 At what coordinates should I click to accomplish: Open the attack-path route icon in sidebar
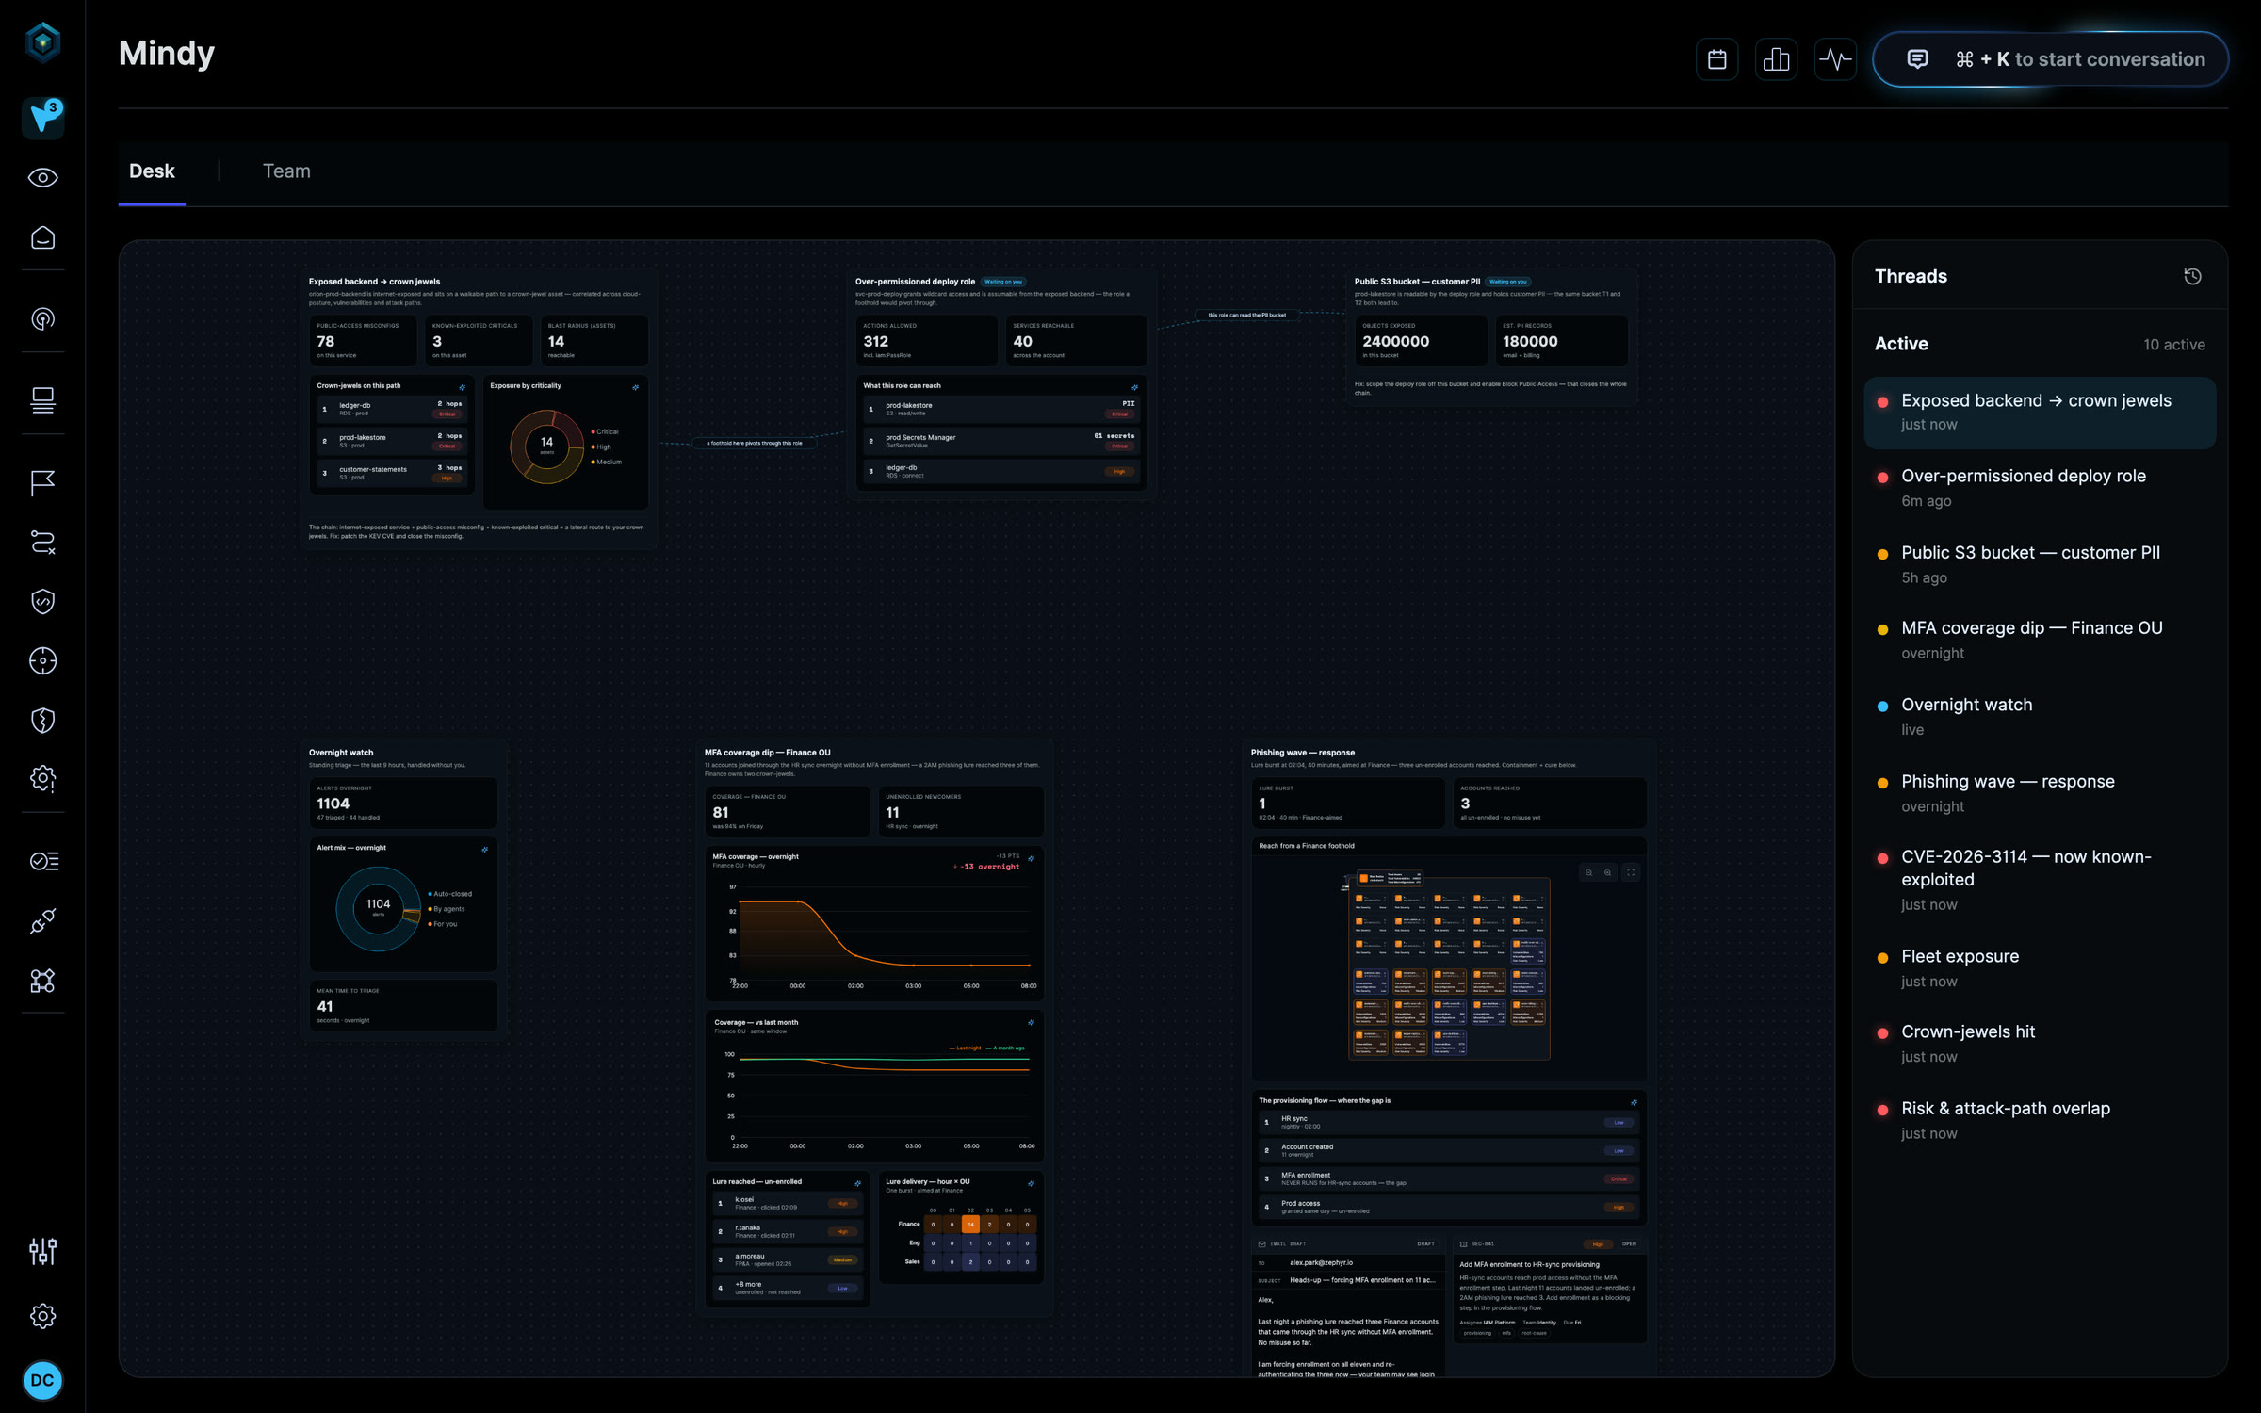(x=42, y=542)
